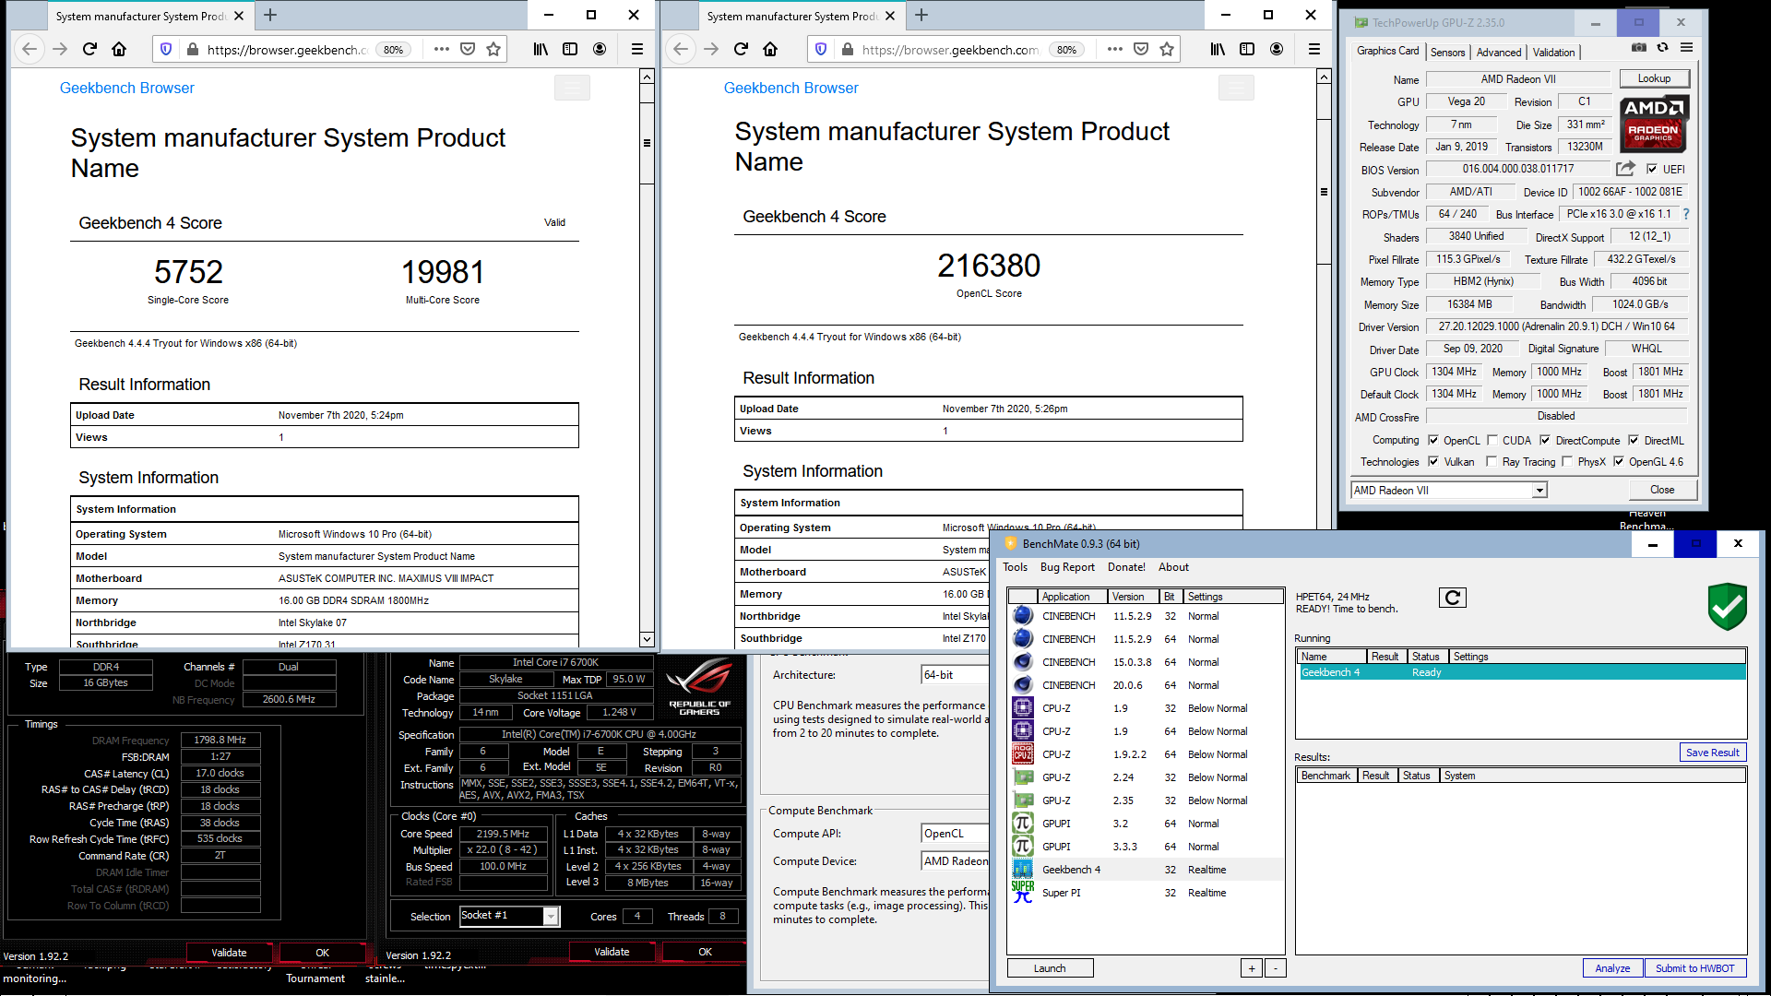Click Save Result in BenchMate
This screenshot has height=996, width=1771.
click(1713, 753)
